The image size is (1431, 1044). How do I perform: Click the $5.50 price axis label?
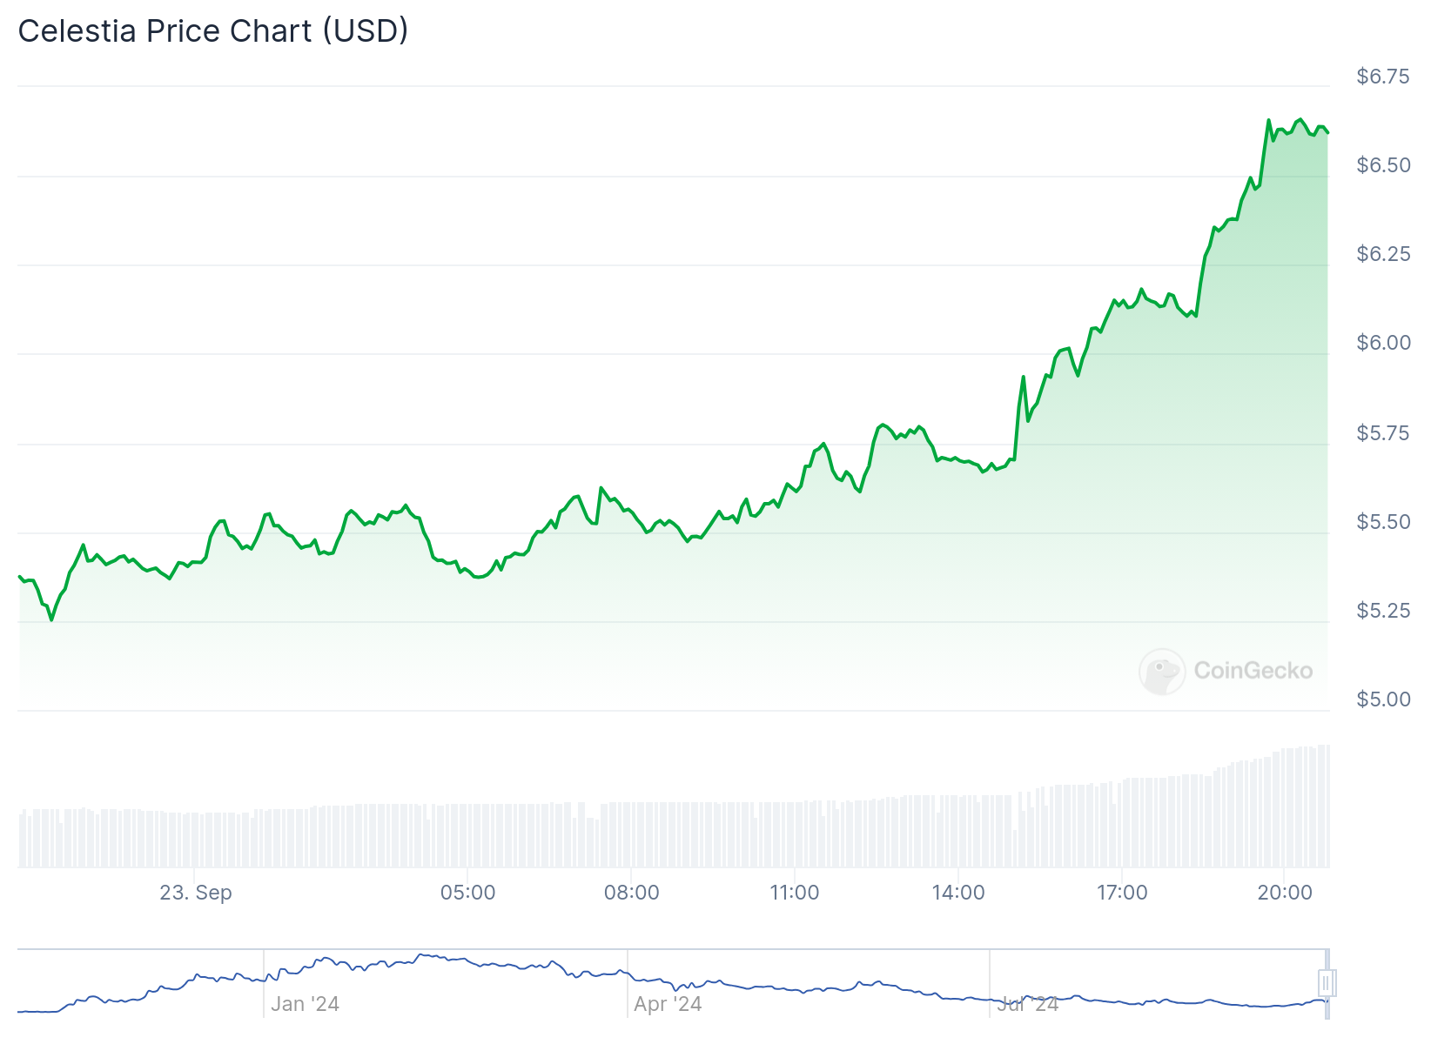click(1383, 522)
